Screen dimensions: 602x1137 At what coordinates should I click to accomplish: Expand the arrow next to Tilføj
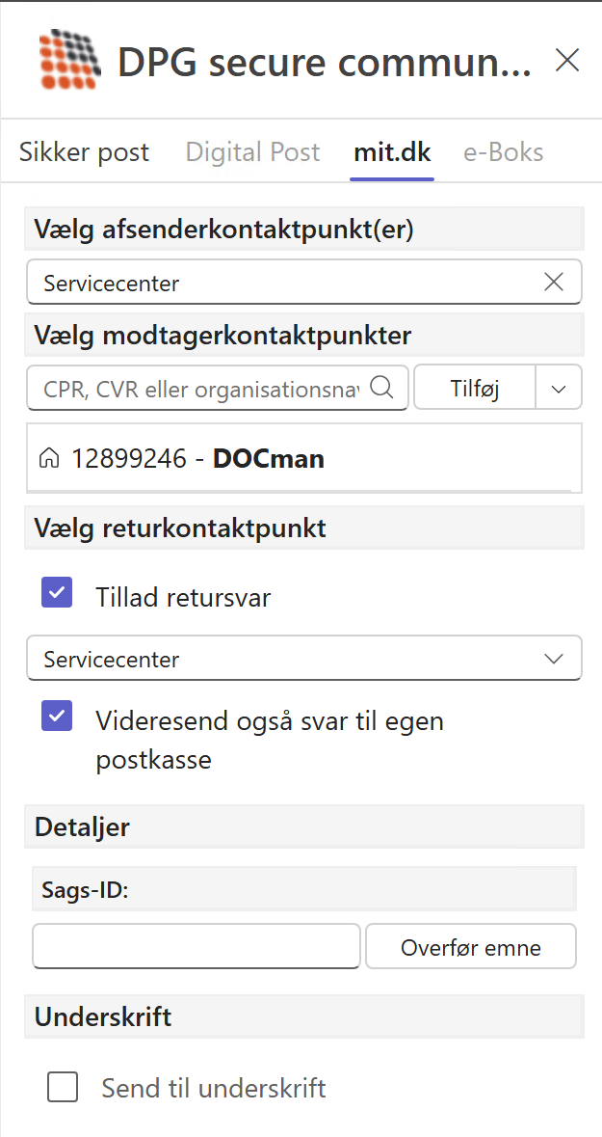coord(559,388)
